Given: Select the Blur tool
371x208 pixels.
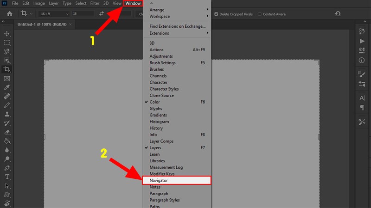Looking at the screenshot, I should point(6,150).
